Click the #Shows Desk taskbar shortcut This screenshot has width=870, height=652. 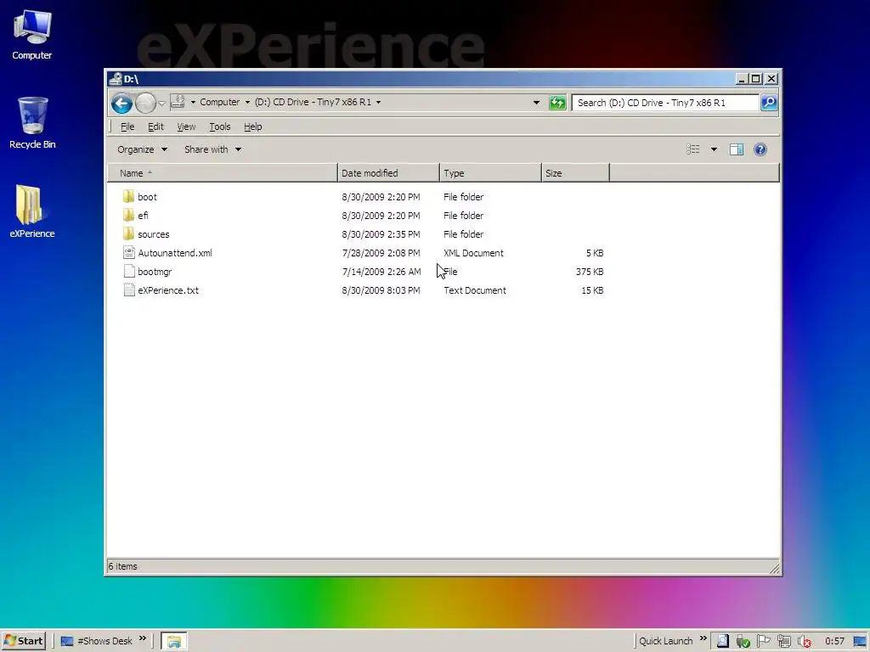97,641
